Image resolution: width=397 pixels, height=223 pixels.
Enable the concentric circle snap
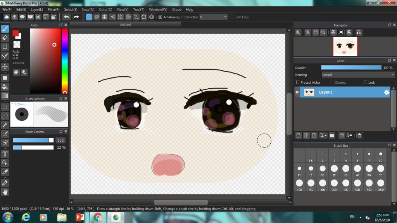pyautogui.click(x=128, y=17)
